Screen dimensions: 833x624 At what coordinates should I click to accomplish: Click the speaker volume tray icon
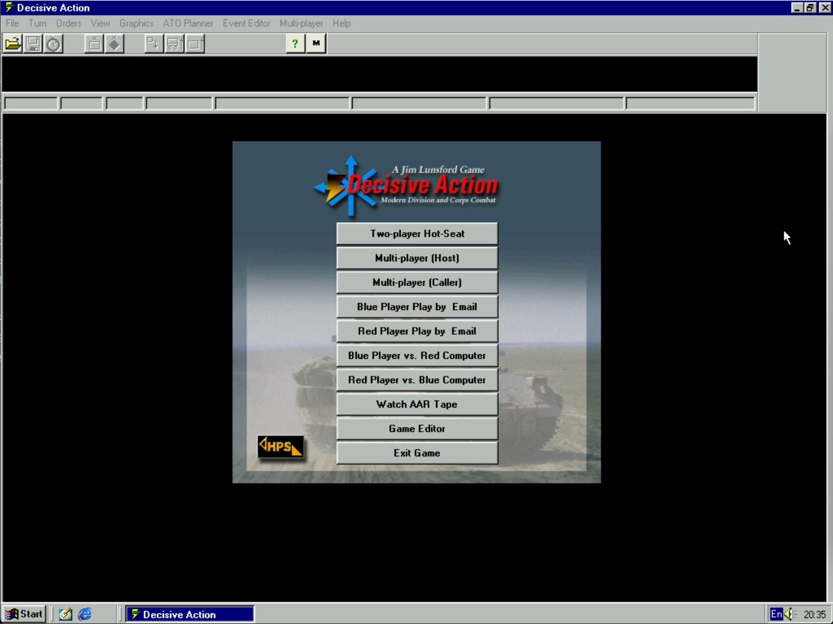pos(790,614)
